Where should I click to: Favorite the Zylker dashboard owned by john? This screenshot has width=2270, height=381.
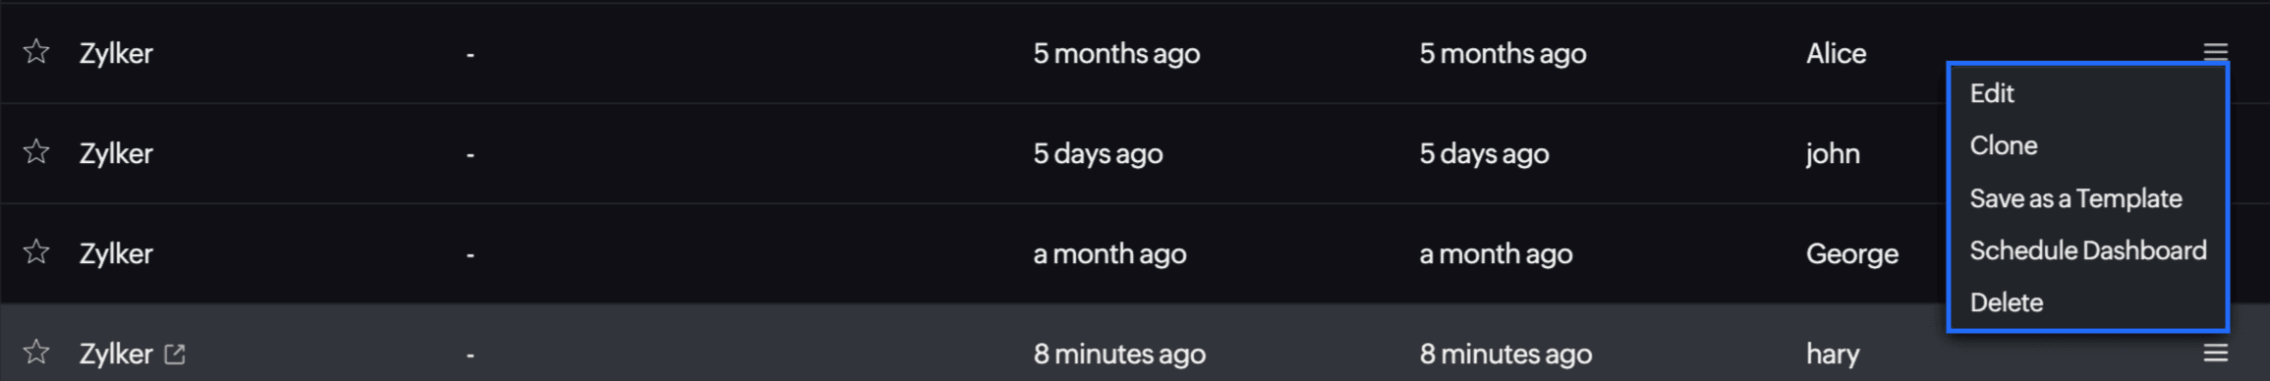click(36, 151)
